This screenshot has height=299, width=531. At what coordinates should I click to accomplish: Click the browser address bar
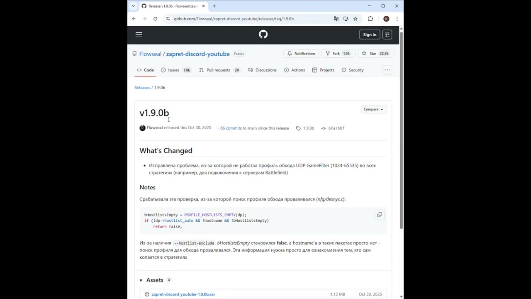(x=249, y=19)
